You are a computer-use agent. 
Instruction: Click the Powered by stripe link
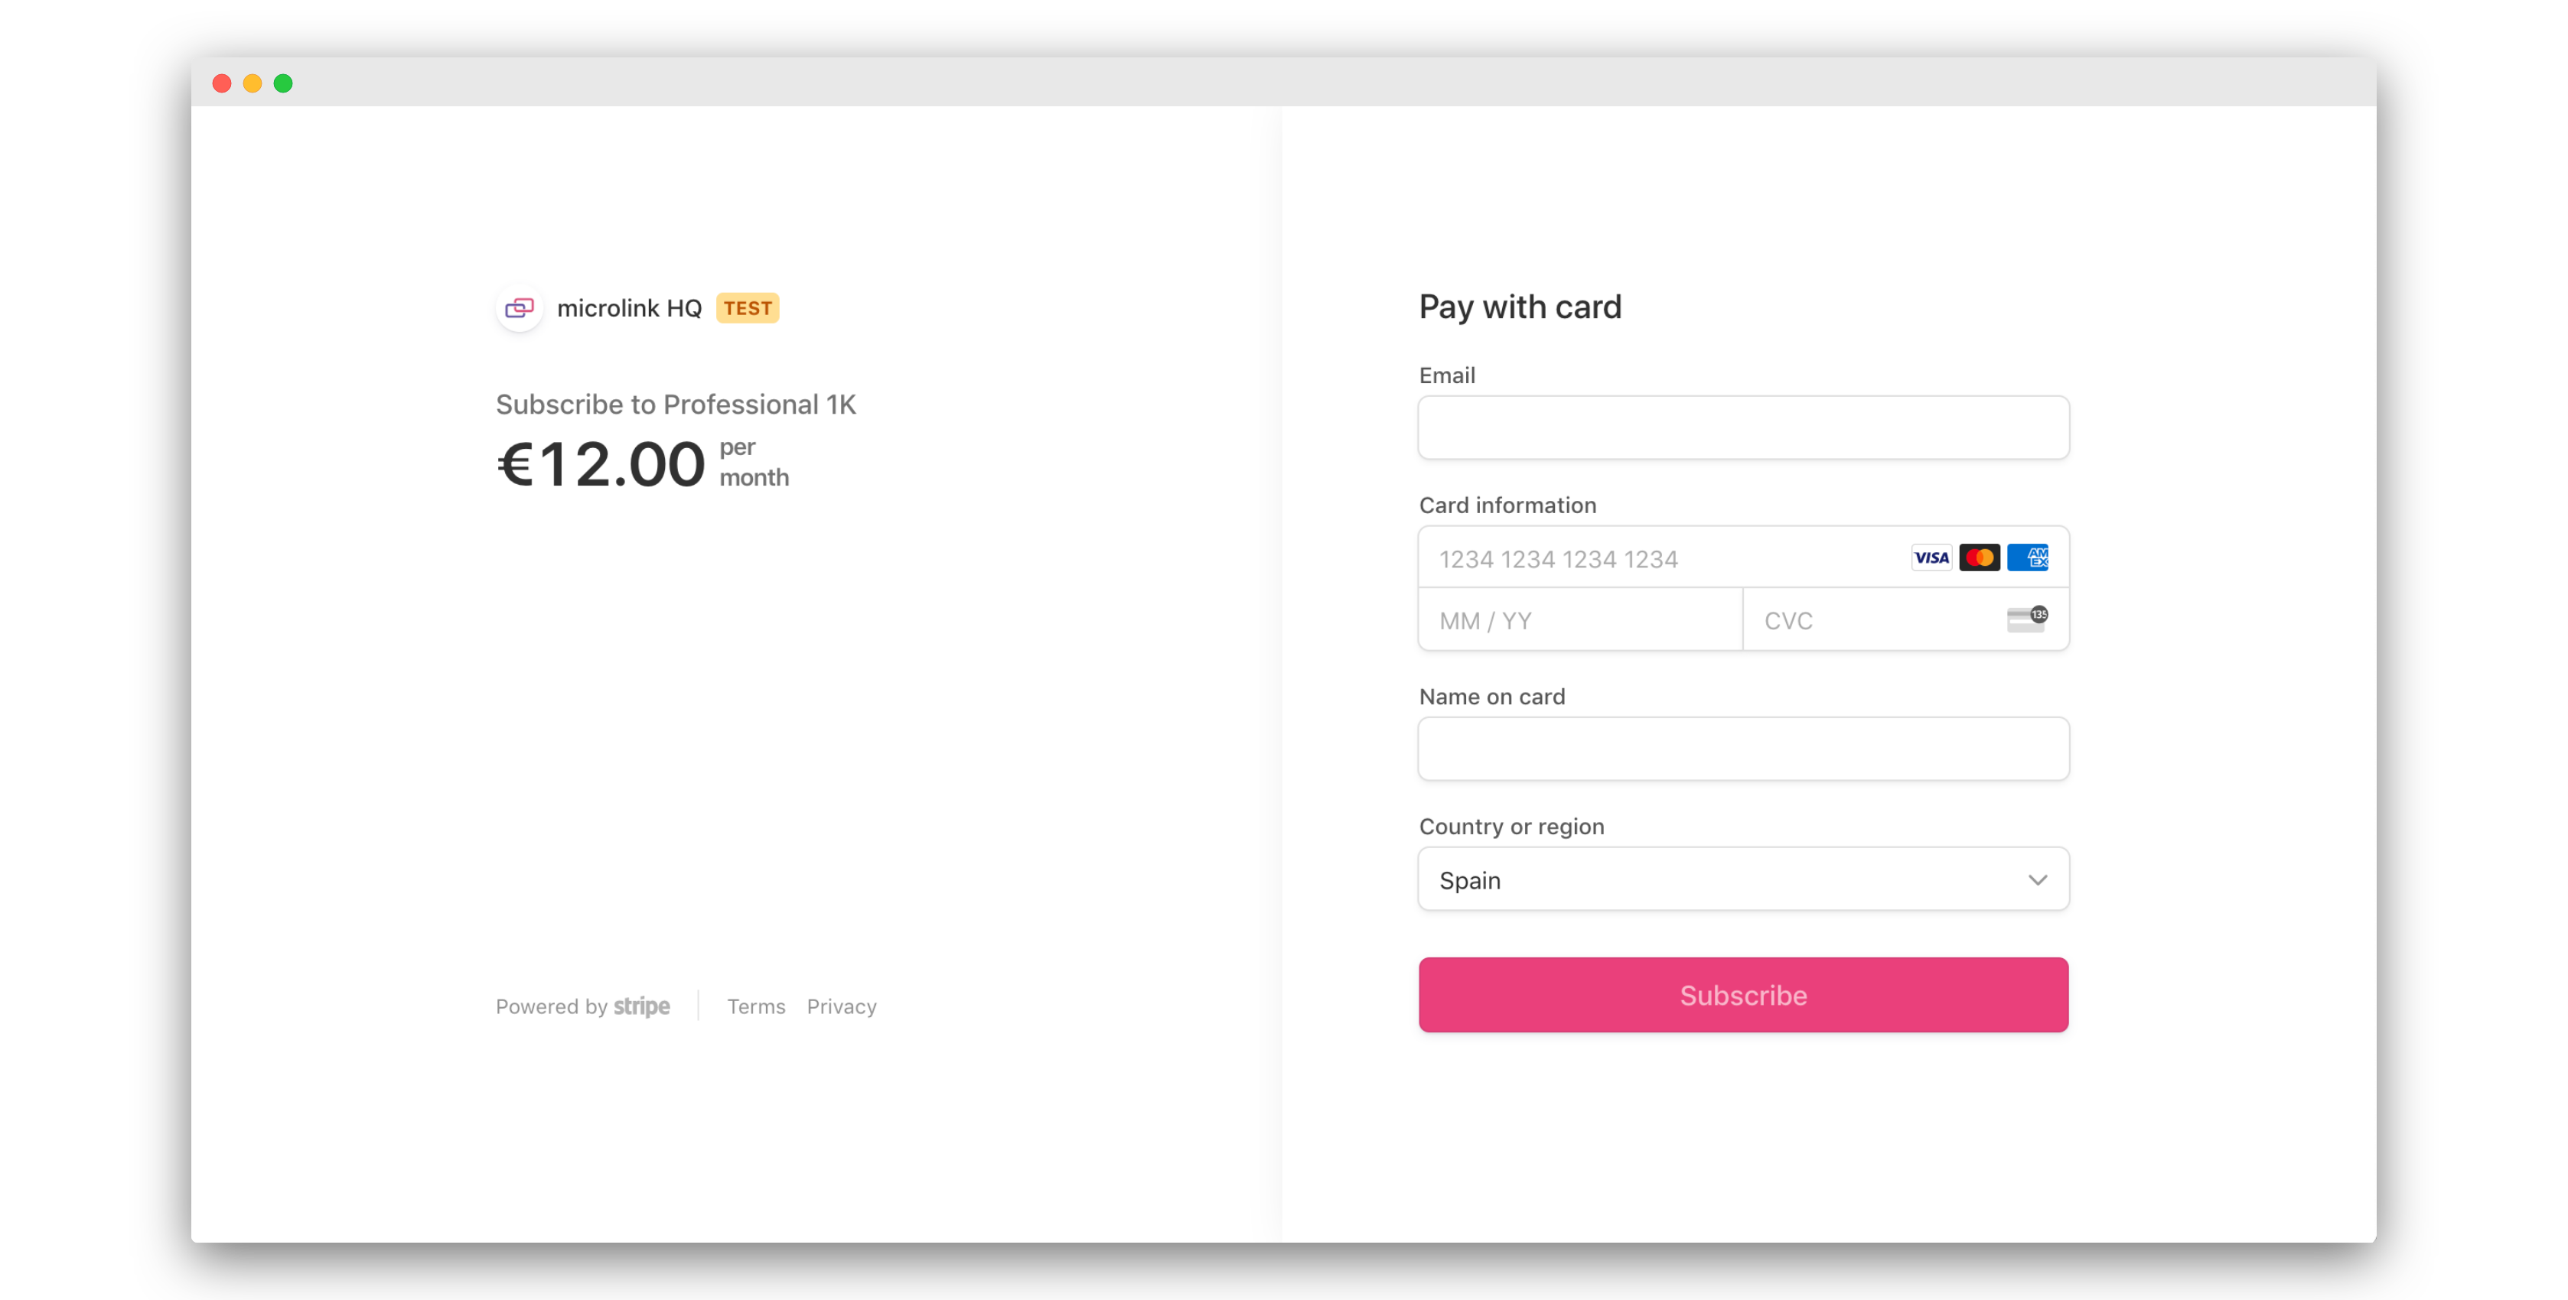click(x=583, y=1006)
